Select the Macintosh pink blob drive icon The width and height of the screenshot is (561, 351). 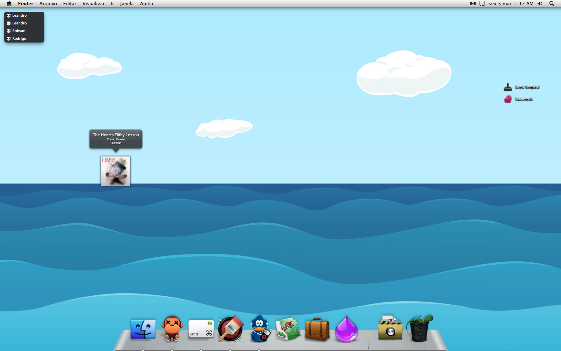[x=508, y=99]
